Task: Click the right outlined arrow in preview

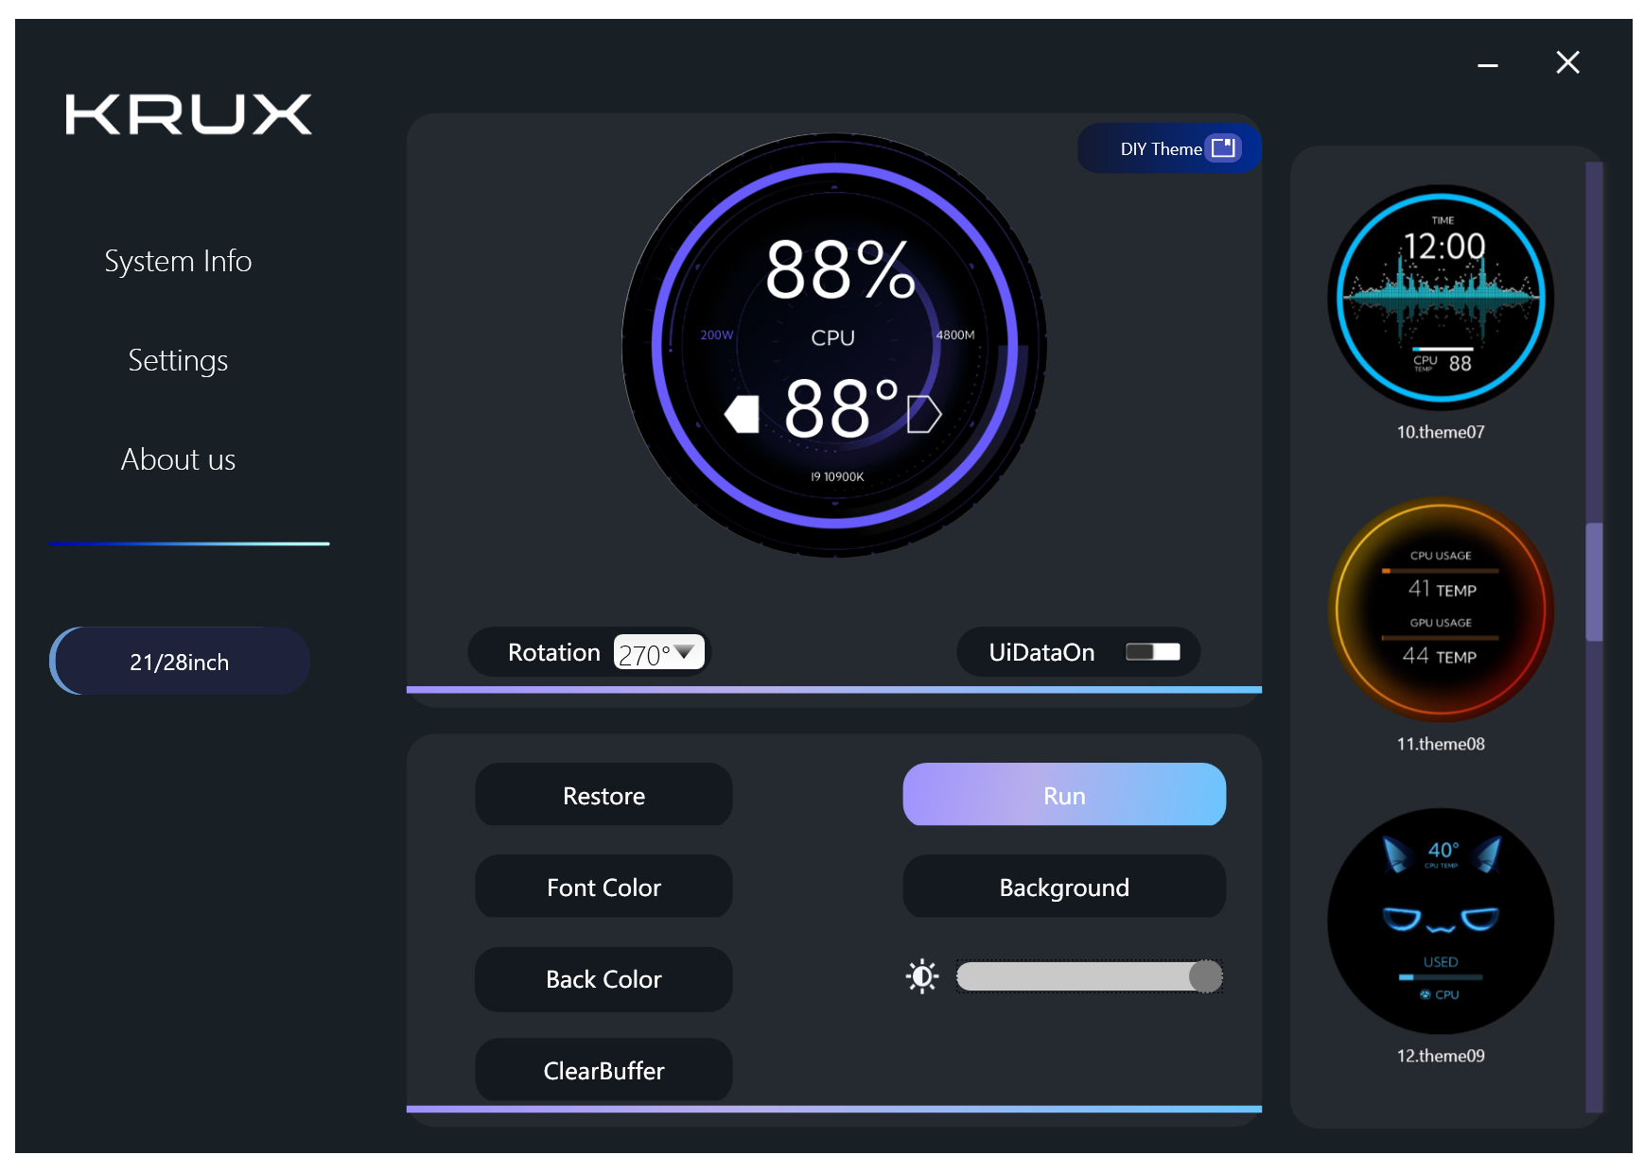Action: click(923, 414)
